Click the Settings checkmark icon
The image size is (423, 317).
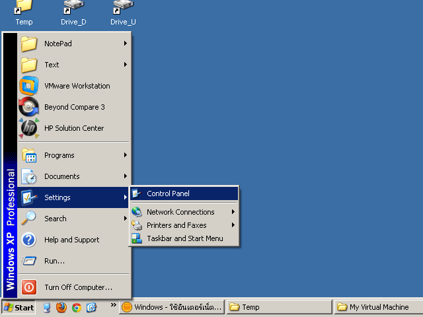click(29, 197)
